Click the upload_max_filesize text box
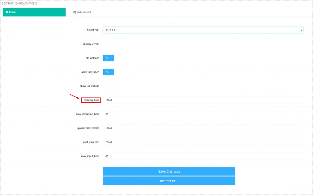This screenshot has height=195, width=313. click(x=203, y=128)
